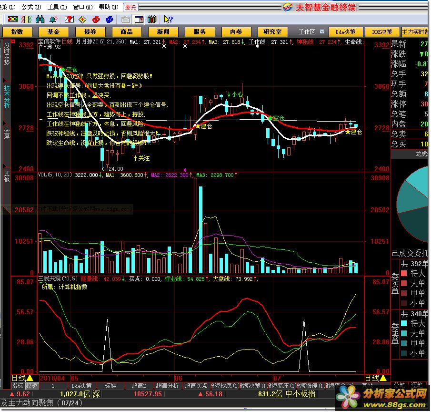431x412 pixels.
Task: Click the 特大 buy order red swatch
Action: click(404, 273)
